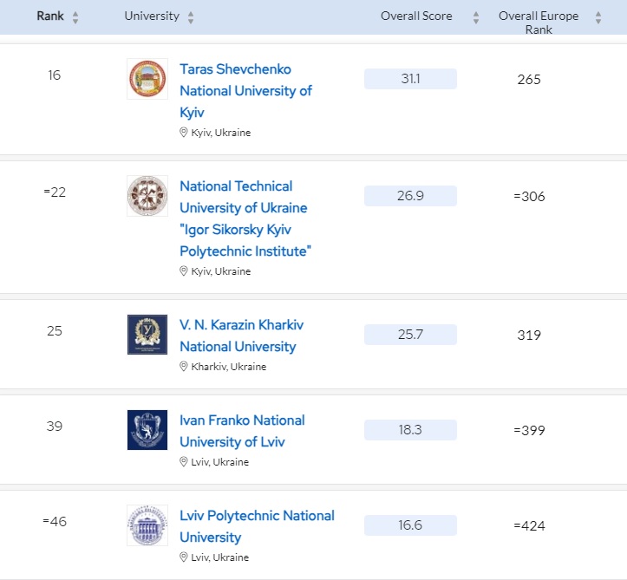Click Igor Sikorsky Kyiv Polytechnic logo
627x580 pixels.
(x=147, y=196)
